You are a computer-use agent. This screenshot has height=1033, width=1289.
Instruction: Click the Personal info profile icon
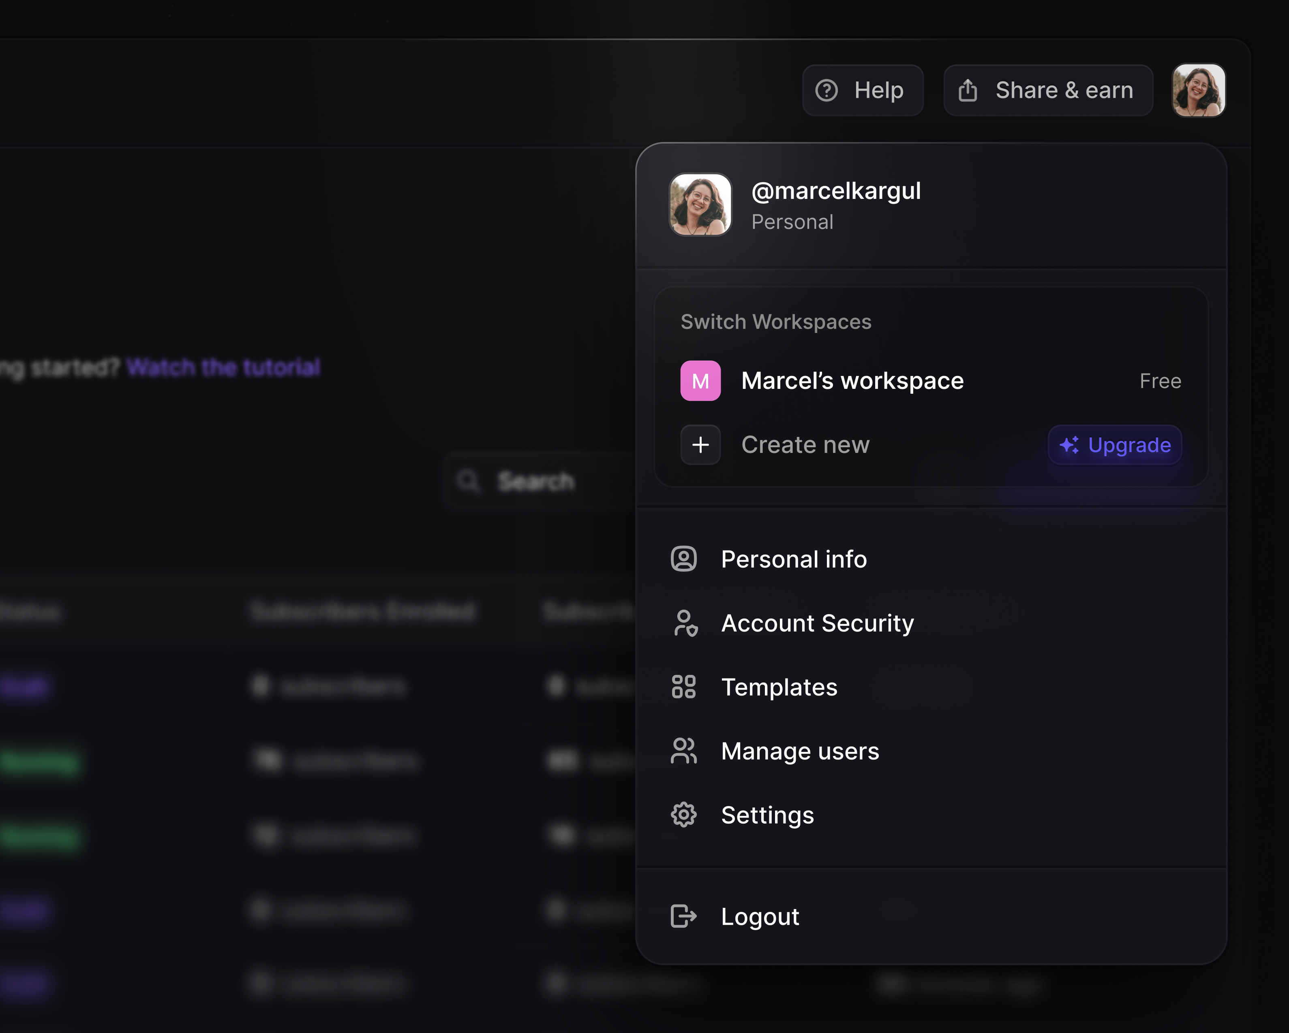(x=683, y=559)
